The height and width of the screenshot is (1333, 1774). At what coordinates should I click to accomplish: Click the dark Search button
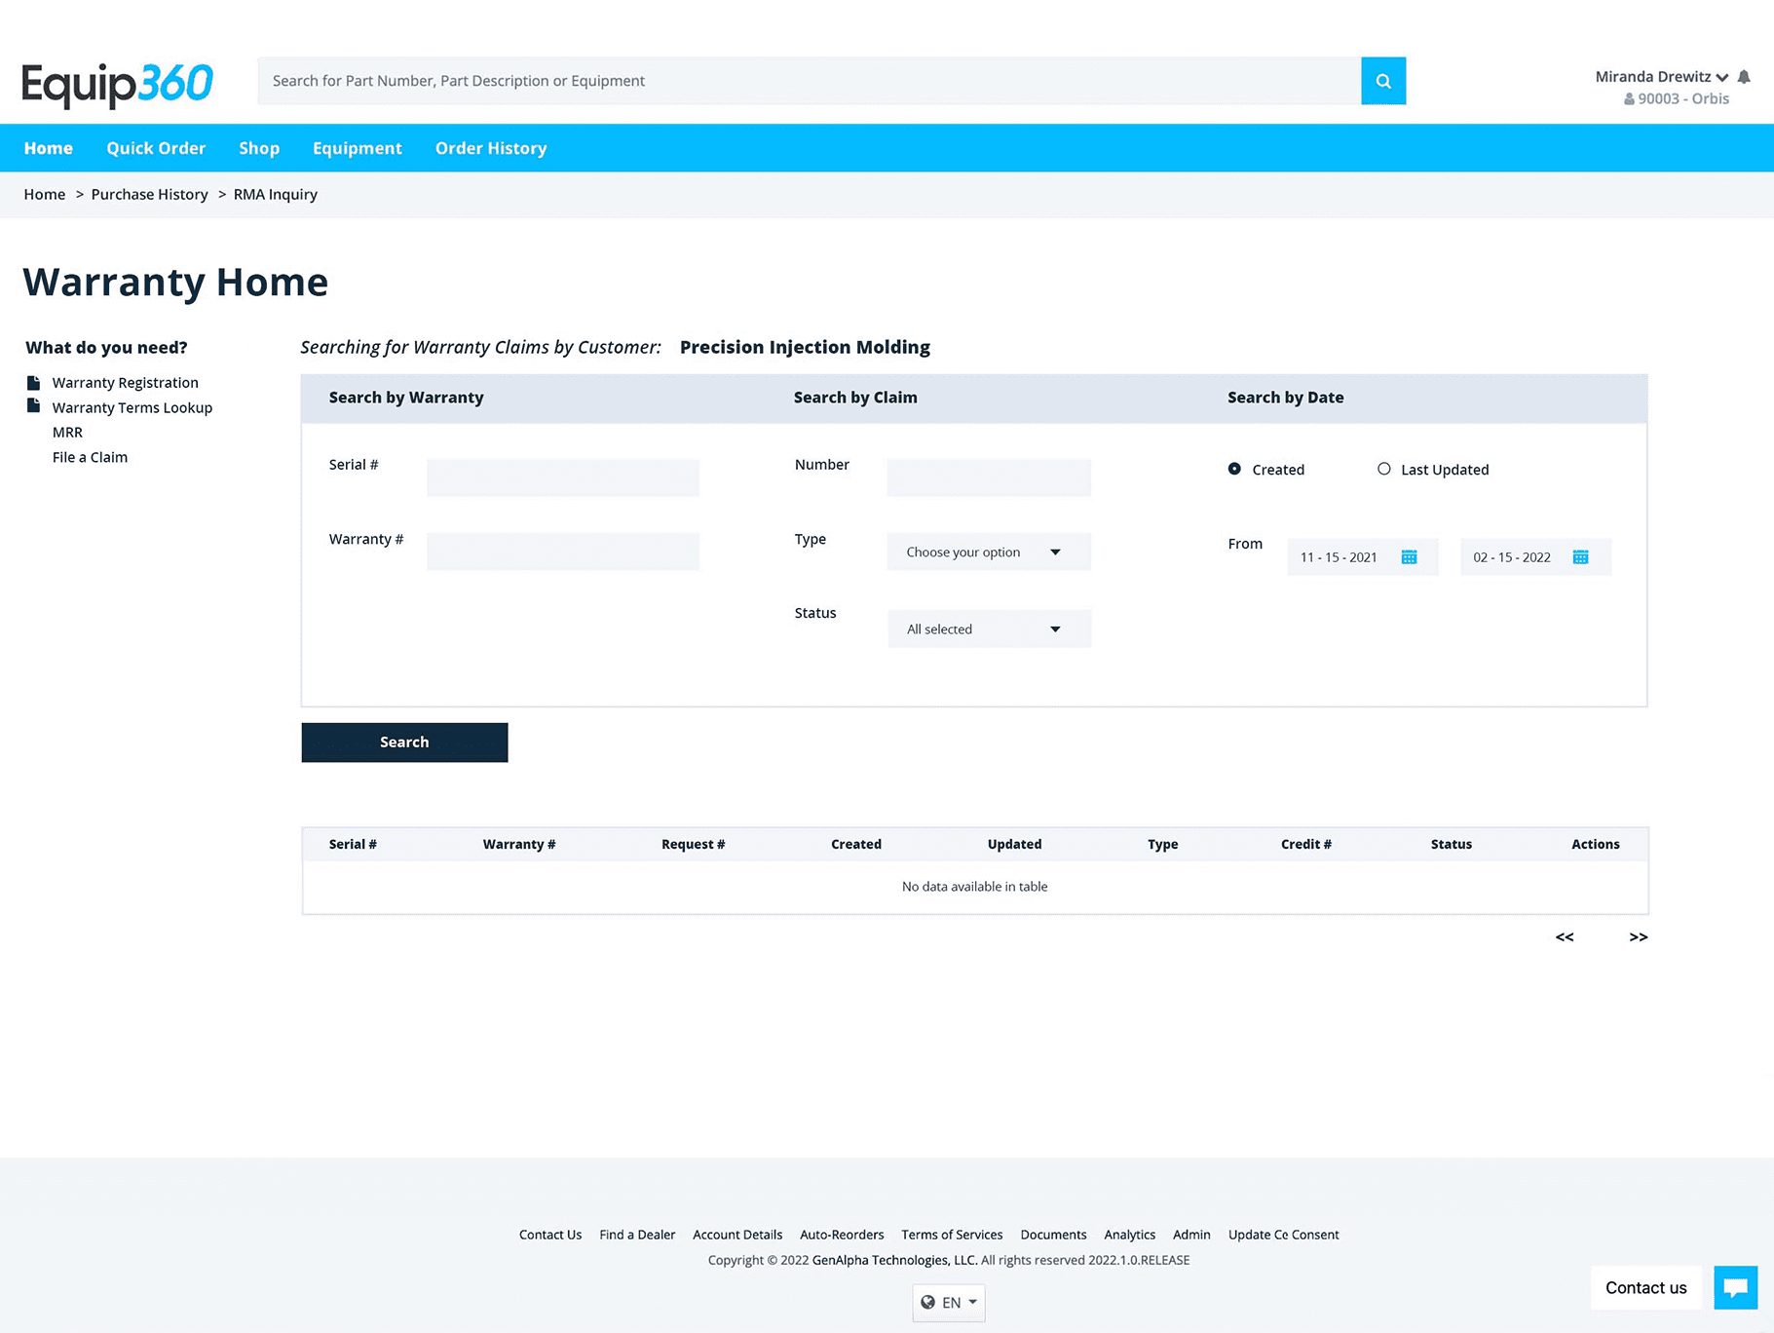(x=404, y=743)
